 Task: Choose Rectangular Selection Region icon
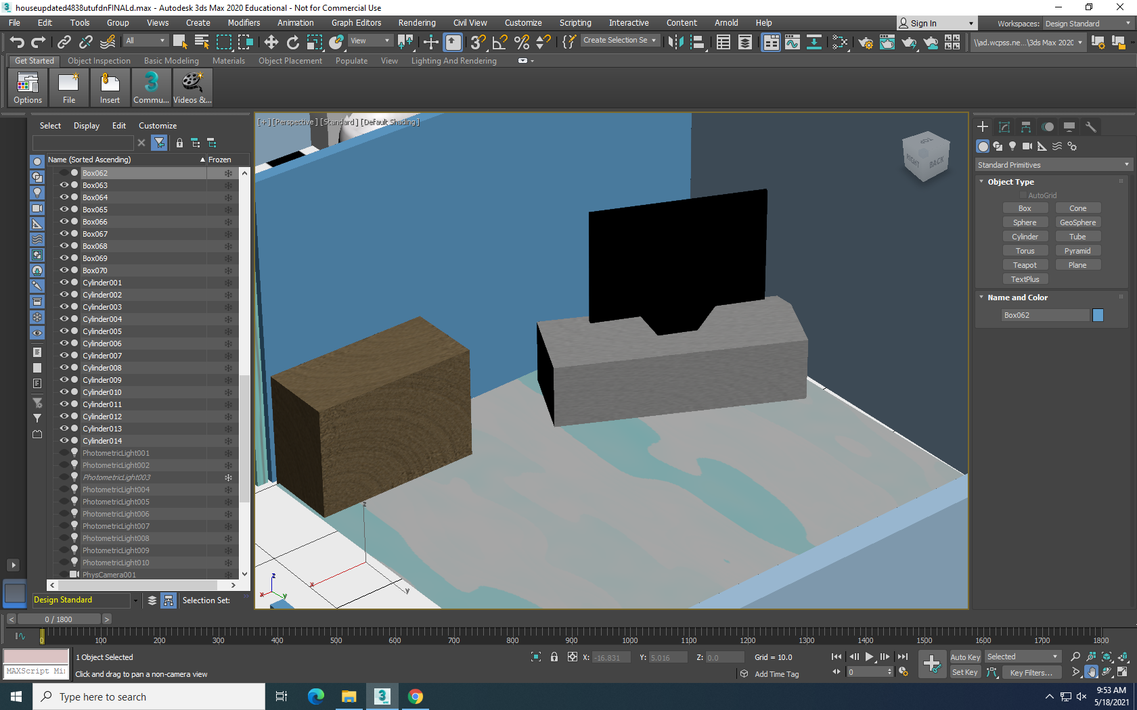pyautogui.click(x=224, y=42)
